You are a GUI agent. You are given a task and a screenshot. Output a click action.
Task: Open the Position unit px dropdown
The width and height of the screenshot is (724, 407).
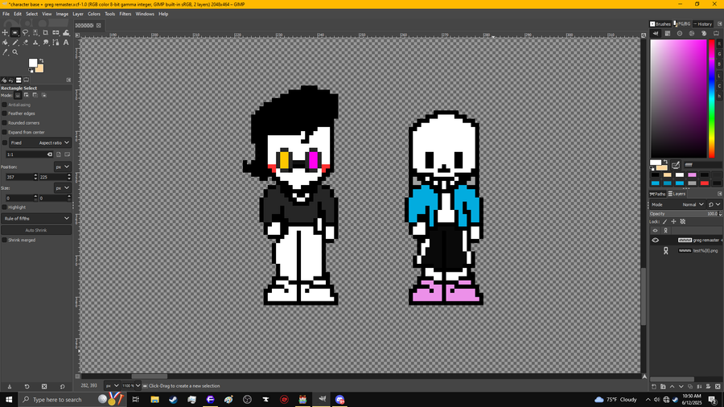click(x=62, y=166)
